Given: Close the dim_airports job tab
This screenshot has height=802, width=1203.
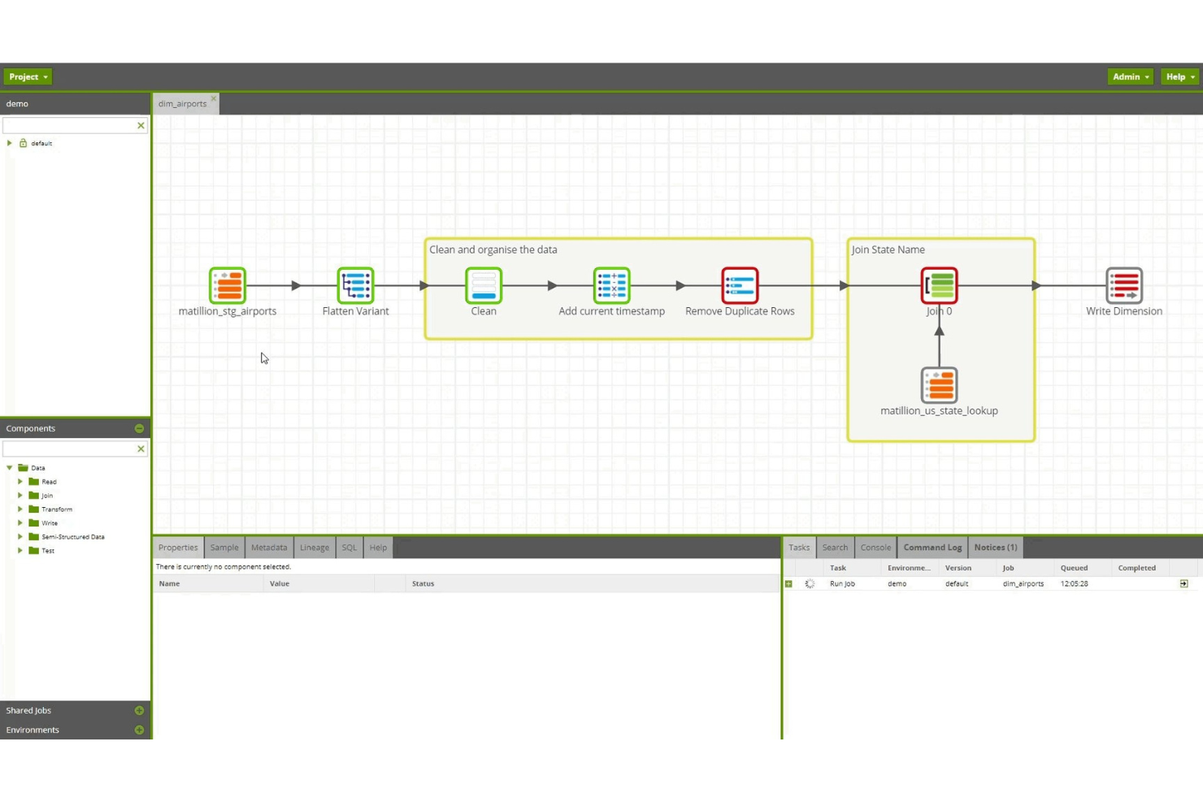Looking at the screenshot, I should [x=214, y=99].
